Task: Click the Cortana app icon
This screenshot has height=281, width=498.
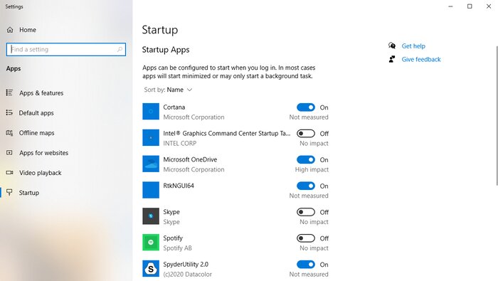Action: pos(151,112)
